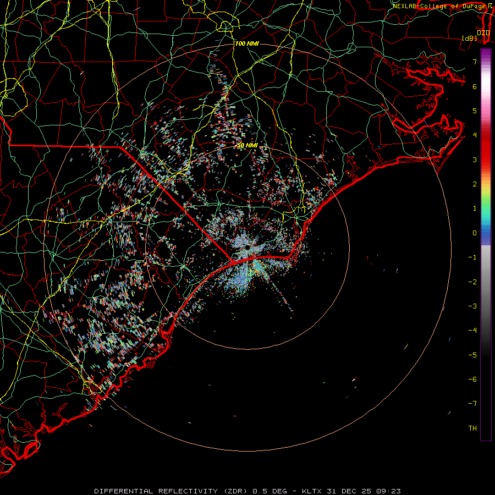Click the KLTX radar site dot
Screen dimensions: 495x495
tap(248, 248)
